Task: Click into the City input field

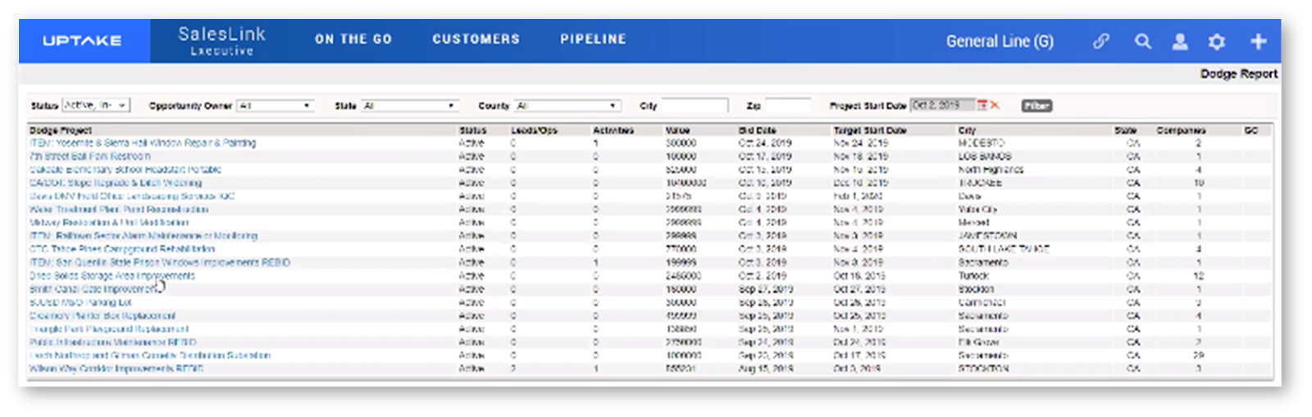Action: click(x=695, y=106)
